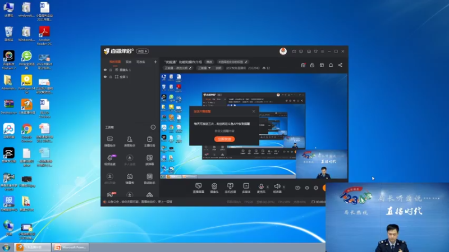Switch mode using the pill beside the logo

[143, 51]
